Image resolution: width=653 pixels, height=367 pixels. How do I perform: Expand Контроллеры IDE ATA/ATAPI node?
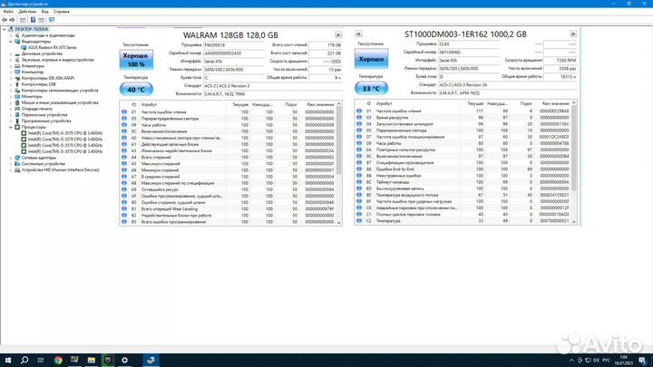click(11, 78)
